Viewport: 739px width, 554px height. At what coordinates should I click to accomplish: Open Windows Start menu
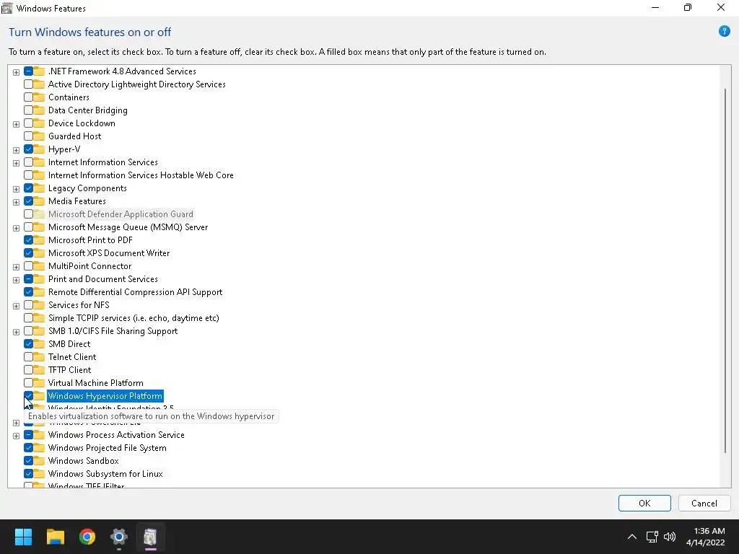coord(23,537)
